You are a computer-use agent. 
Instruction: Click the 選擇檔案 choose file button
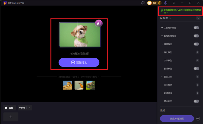tap(79, 62)
